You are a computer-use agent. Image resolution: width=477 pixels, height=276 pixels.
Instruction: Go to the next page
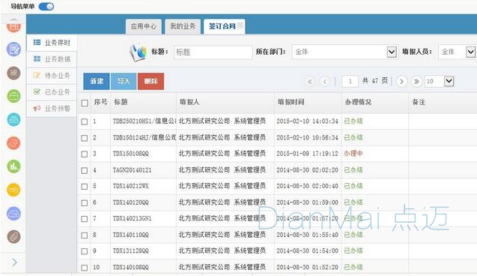coord(401,82)
